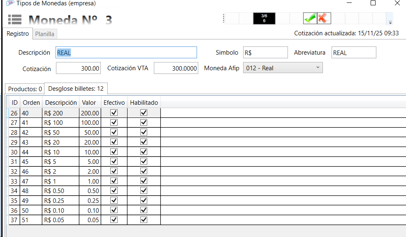Open the hamburger list menu icon
Image resolution: width=406 pixels, height=237 pixels.
tap(15, 19)
